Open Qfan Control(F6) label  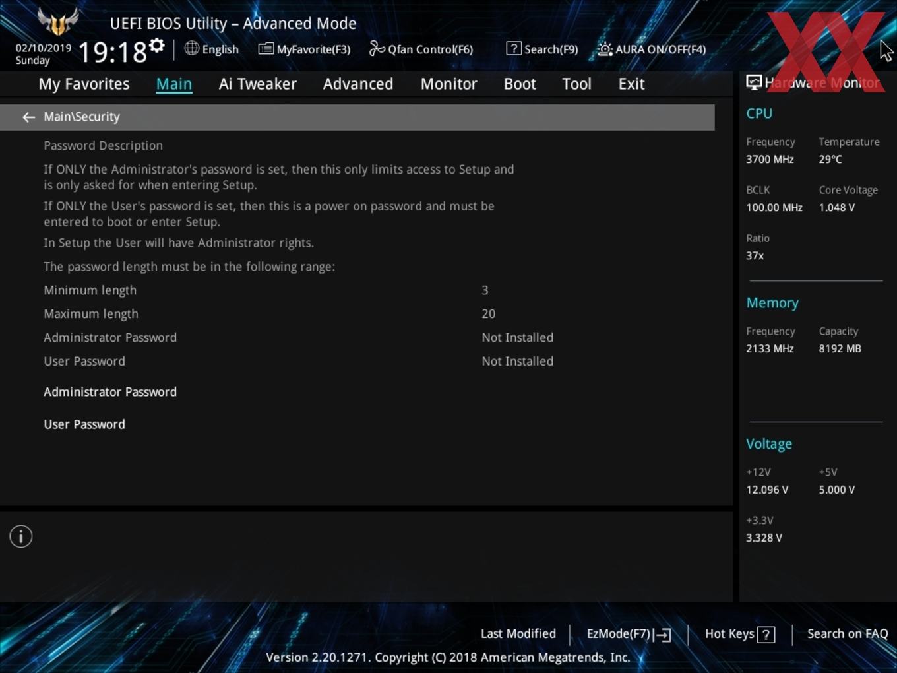(x=430, y=49)
